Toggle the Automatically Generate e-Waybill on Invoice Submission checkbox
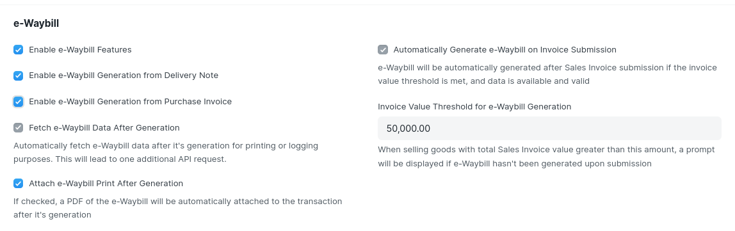Image resolution: width=735 pixels, height=231 pixels. click(x=383, y=50)
